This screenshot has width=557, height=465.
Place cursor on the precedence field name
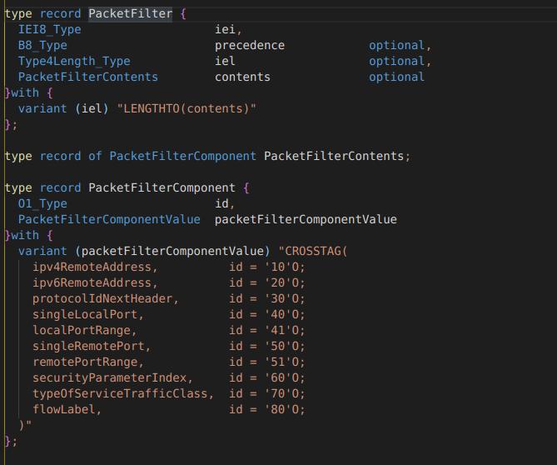click(250, 46)
